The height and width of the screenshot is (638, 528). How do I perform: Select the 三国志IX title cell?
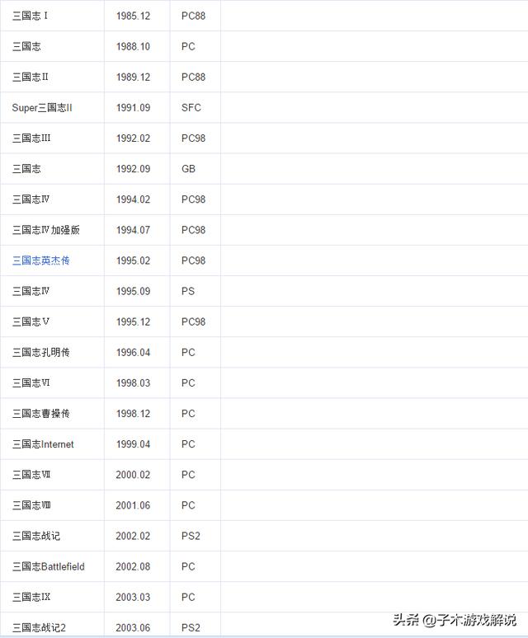(x=31, y=598)
